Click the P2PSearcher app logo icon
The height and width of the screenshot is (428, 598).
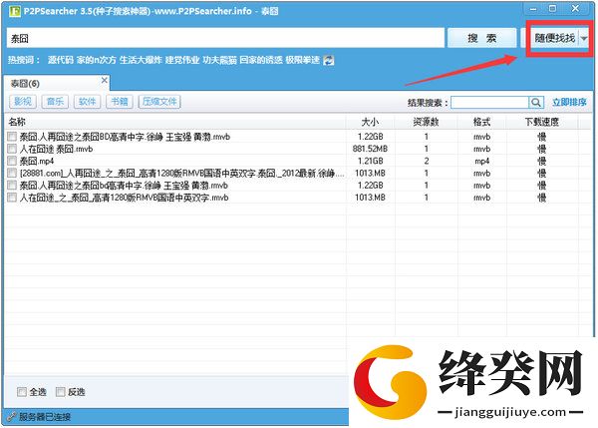(15, 11)
